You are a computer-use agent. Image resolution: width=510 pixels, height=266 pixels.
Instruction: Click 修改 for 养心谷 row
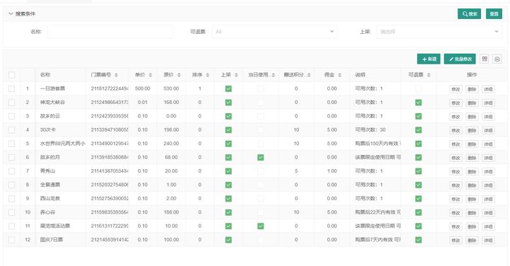tap(455, 213)
